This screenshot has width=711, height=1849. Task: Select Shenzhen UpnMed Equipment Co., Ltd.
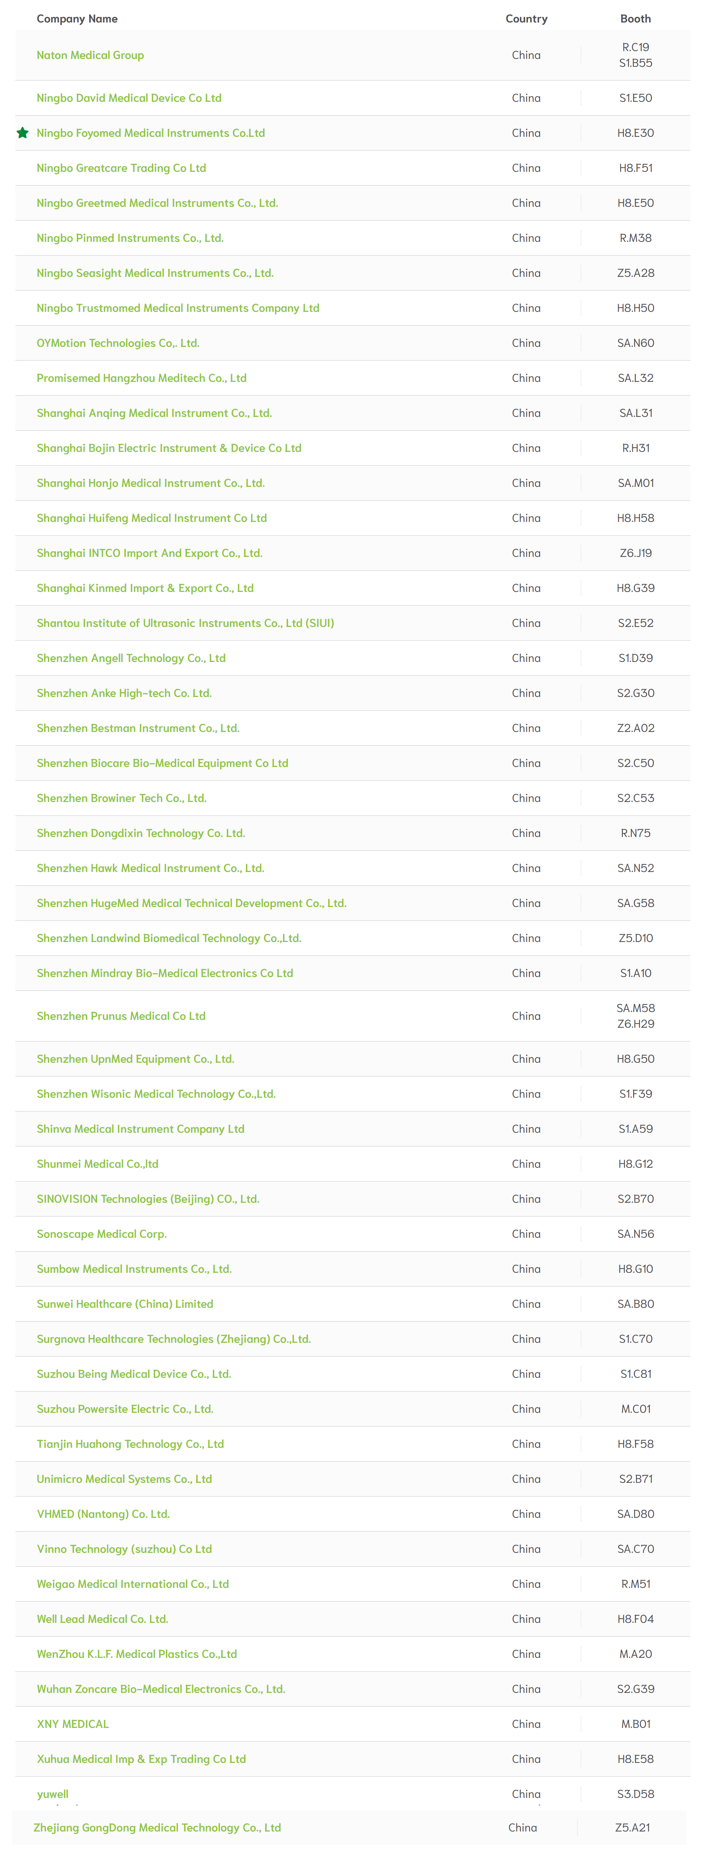click(136, 1060)
